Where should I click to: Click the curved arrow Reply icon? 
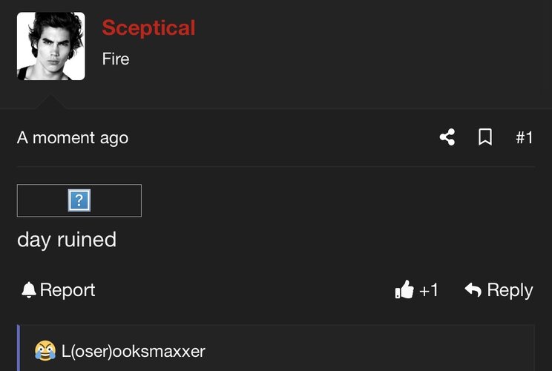(x=473, y=289)
